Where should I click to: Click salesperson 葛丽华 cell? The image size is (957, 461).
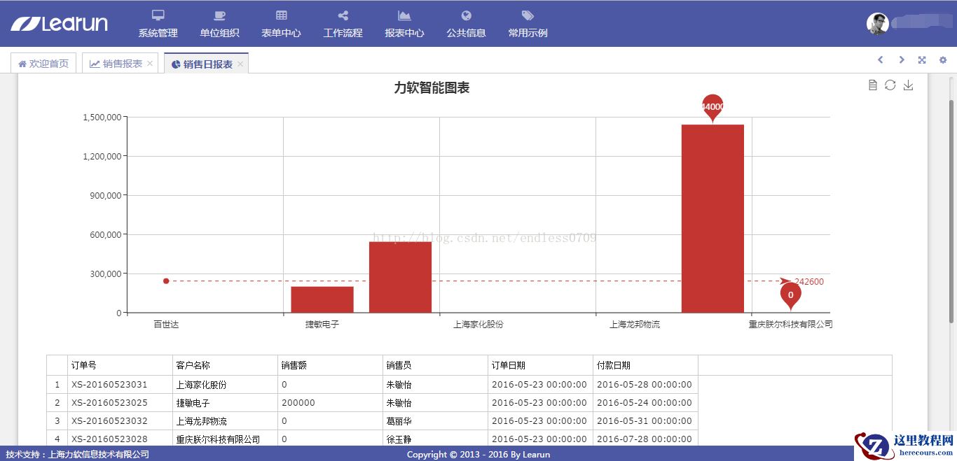click(x=435, y=421)
